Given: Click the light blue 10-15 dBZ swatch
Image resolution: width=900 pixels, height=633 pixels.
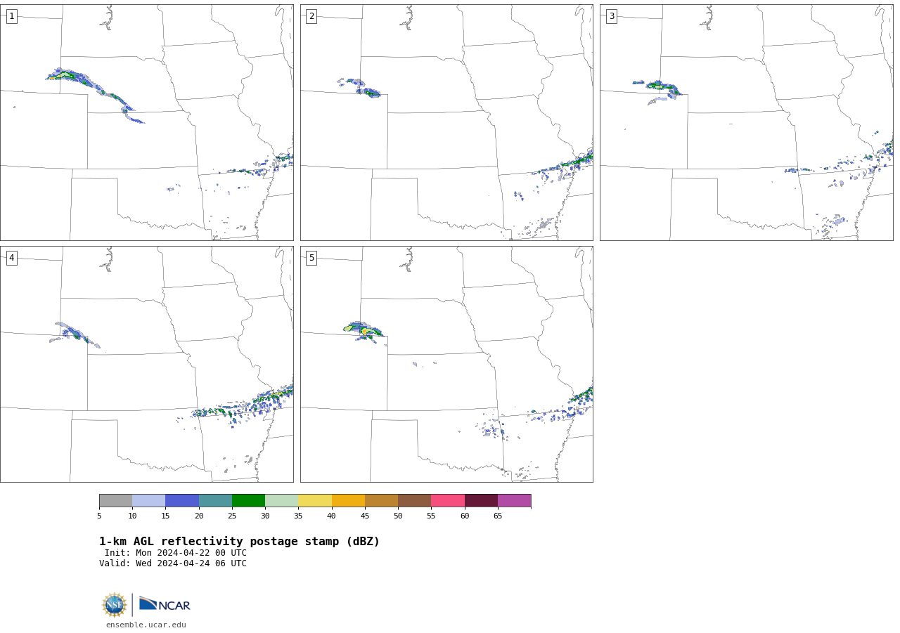Looking at the screenshot, I should [x=148, y=501].
